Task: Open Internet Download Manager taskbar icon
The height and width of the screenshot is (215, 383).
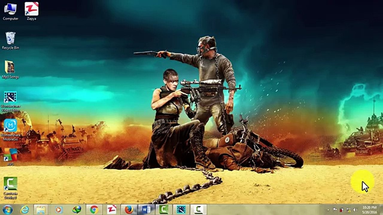Action: pyautogui.click(x=77, y=210)
